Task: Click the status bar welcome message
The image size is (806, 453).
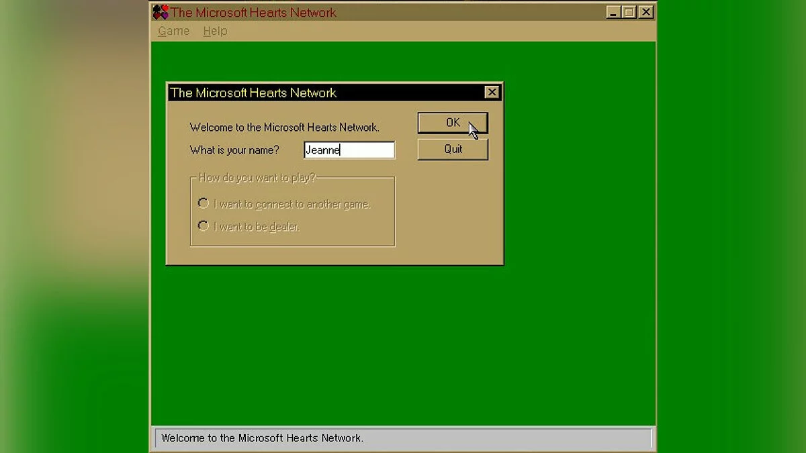Action: [x=263, y=438]
